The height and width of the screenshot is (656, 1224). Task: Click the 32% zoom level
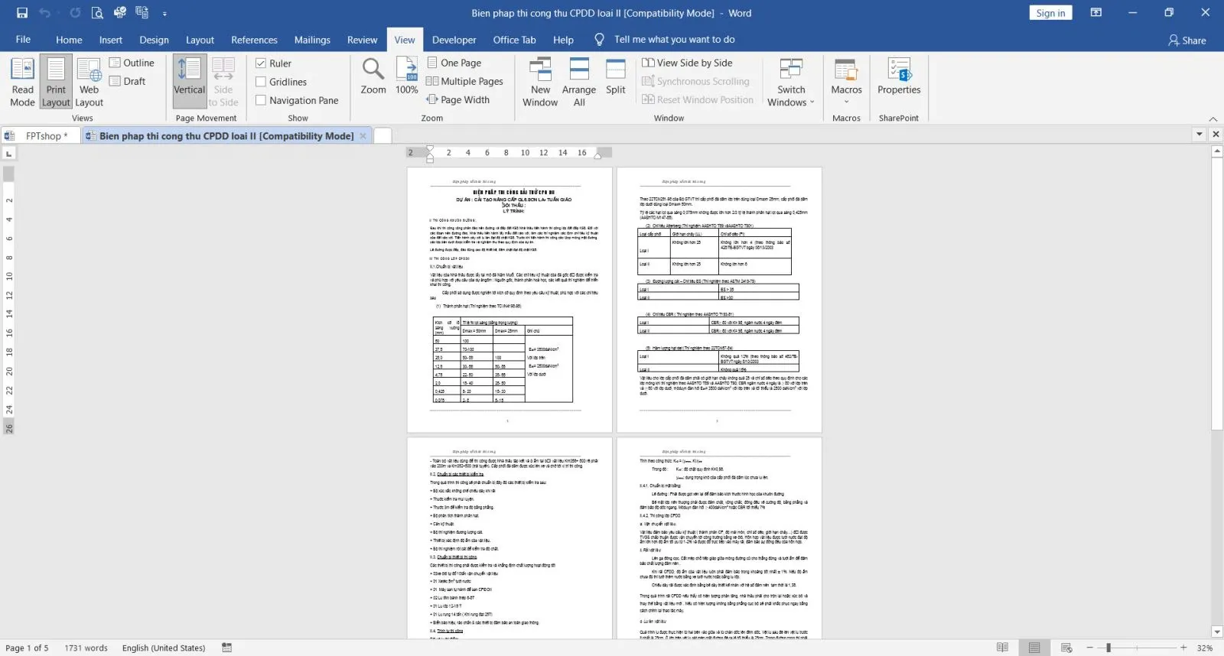[1205, 648]
